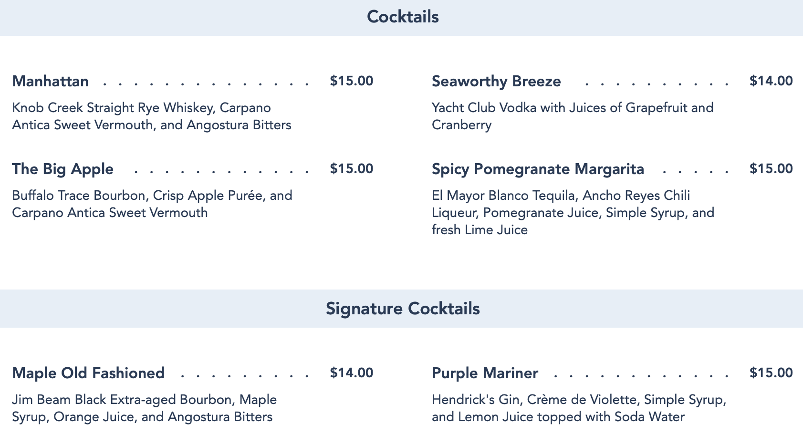The height and width of the screenshot is (445, 803).
Task: Click the Purple Mariner $15.00 price
Action: coord(771,373)
